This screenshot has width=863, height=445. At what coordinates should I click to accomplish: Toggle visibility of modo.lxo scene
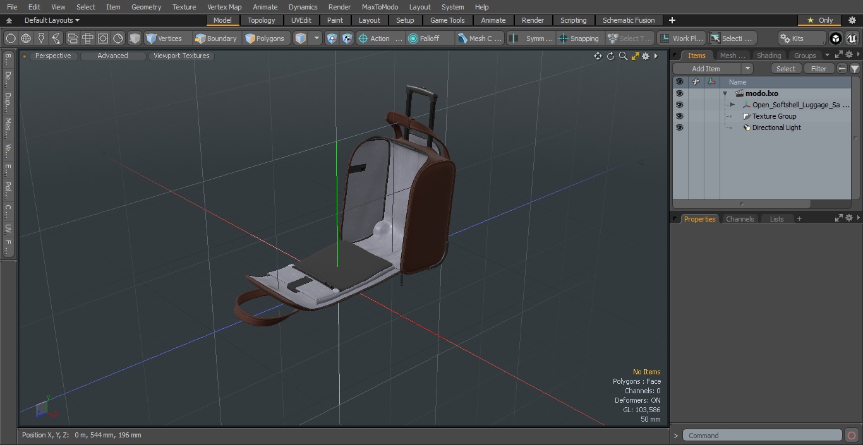[679, 93]
